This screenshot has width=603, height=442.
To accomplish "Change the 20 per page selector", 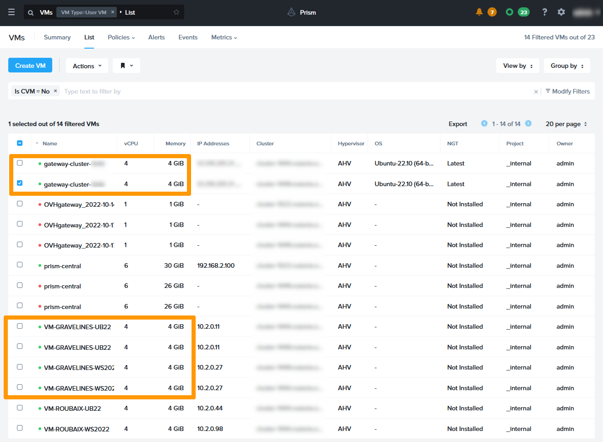I will coord(566,124).
